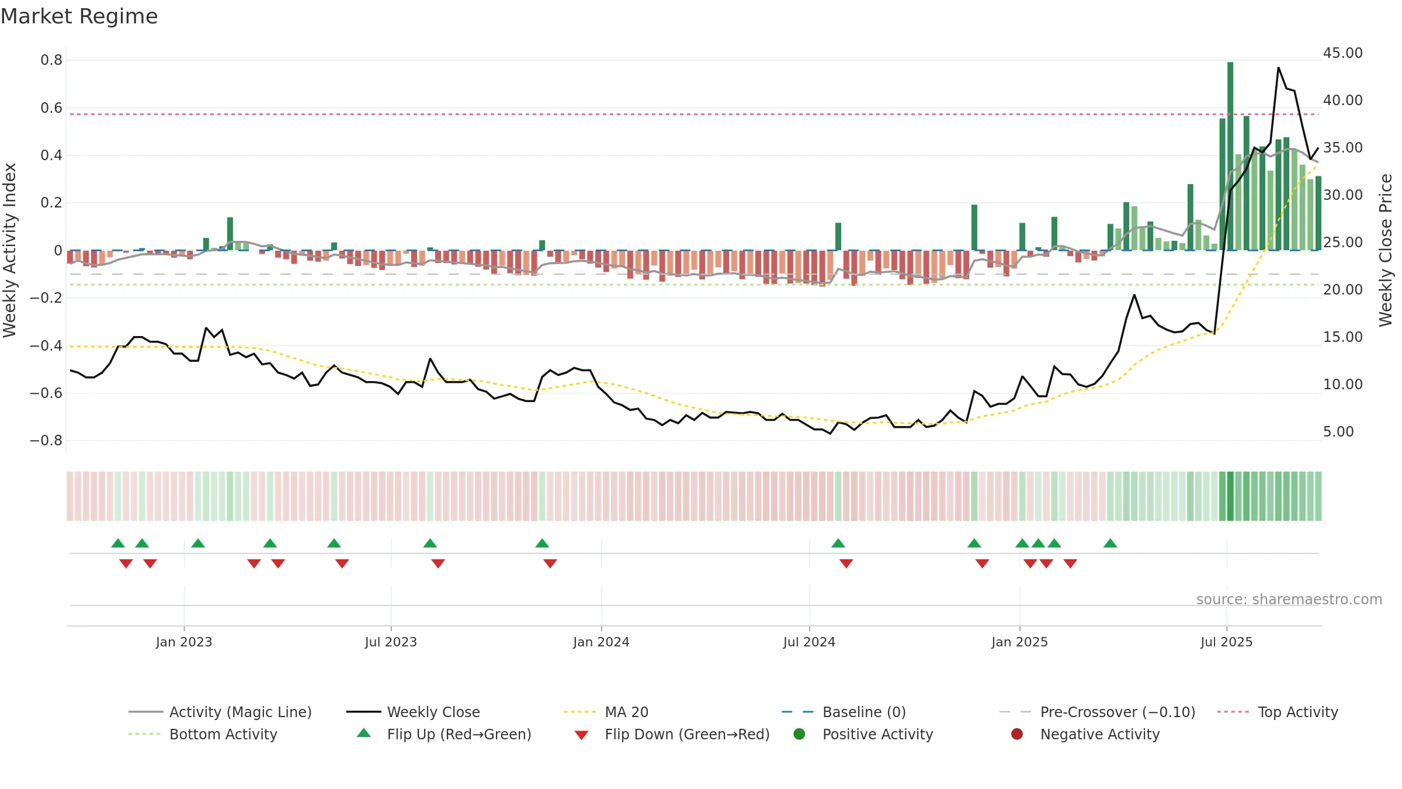Click the Top Activity dotted pink line
Viewport: 1402px width, 789px height.
click(694, 114)
